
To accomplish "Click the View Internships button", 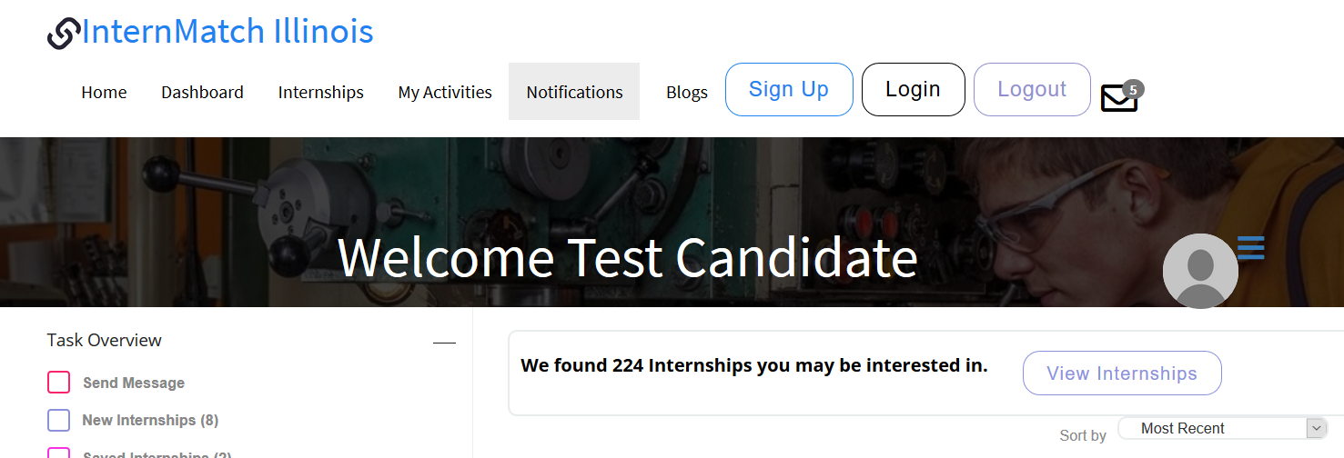I will click(x=1122, y=373).
